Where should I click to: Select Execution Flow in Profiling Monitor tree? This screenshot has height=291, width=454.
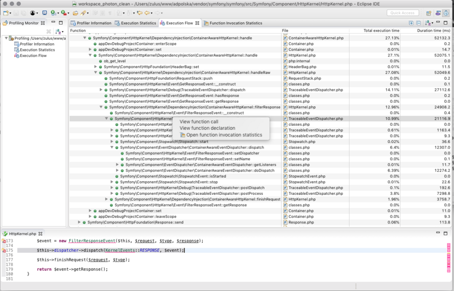coord(33,55)
